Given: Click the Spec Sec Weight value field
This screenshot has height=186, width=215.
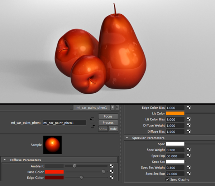Looking at the screenshot, I should pos(175,167).
